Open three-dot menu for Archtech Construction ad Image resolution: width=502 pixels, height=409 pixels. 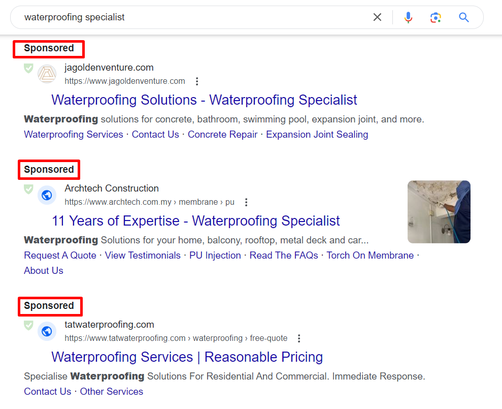(x=247, y=202)
